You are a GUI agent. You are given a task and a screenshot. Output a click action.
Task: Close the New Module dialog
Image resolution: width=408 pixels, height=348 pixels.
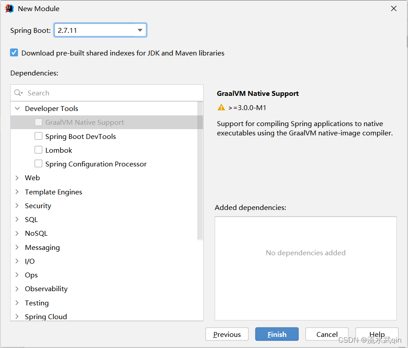tap(394, 8)
